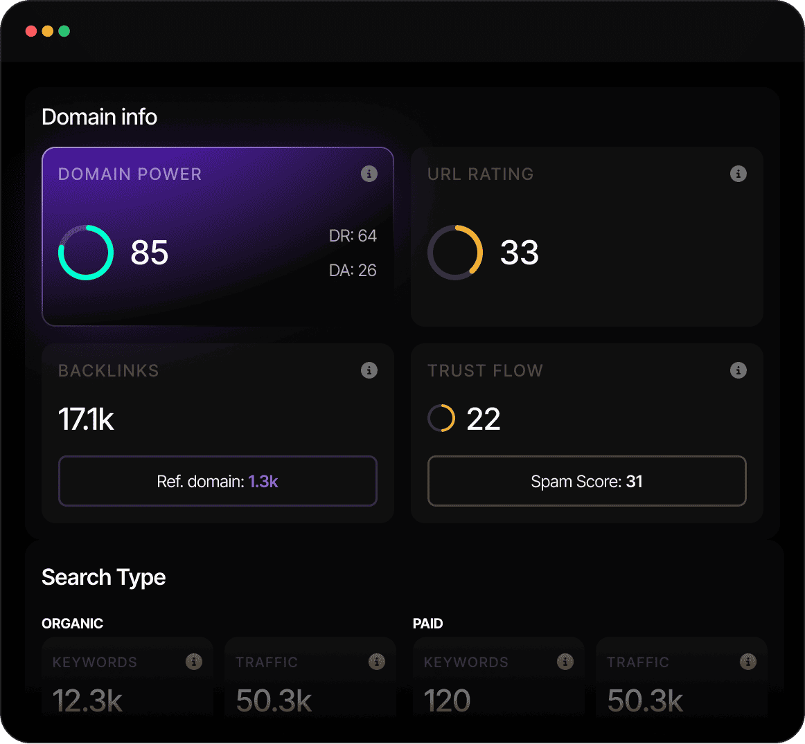The image size is (805, 744).
Task: Click the URL Rating info icon
Action: 738,174
